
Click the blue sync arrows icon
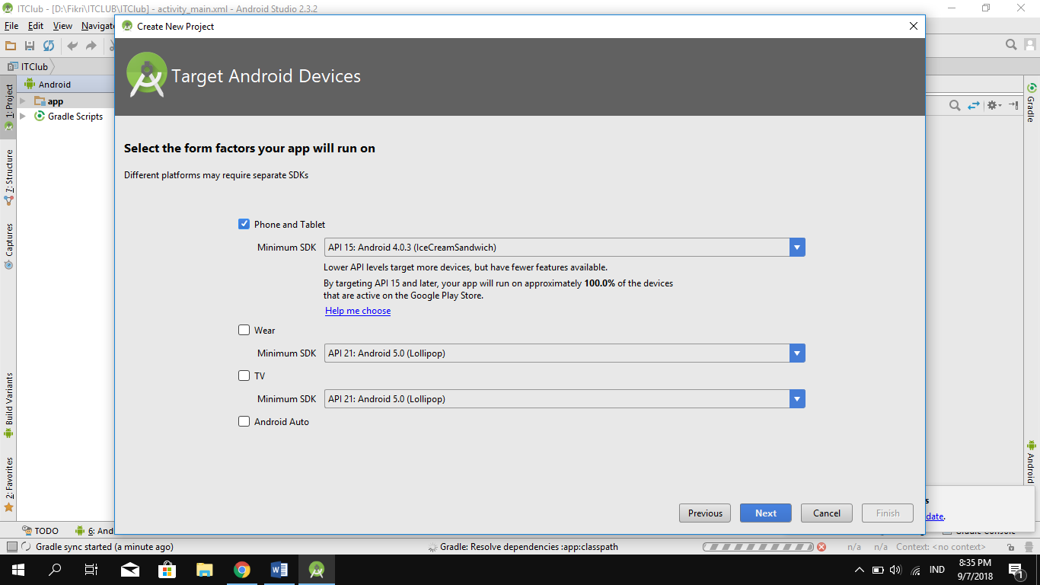pos(974,106)
